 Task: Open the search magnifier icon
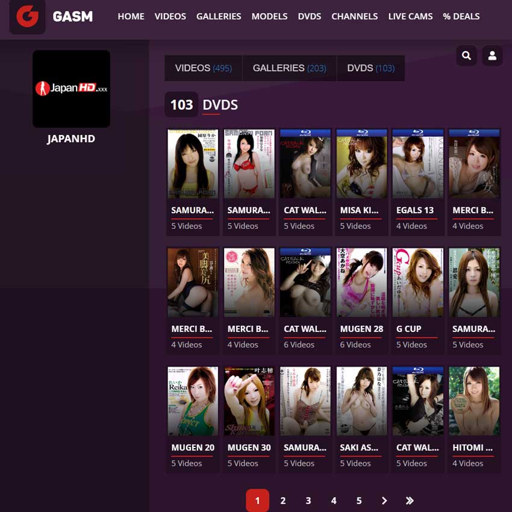click(x=466, y=55)
